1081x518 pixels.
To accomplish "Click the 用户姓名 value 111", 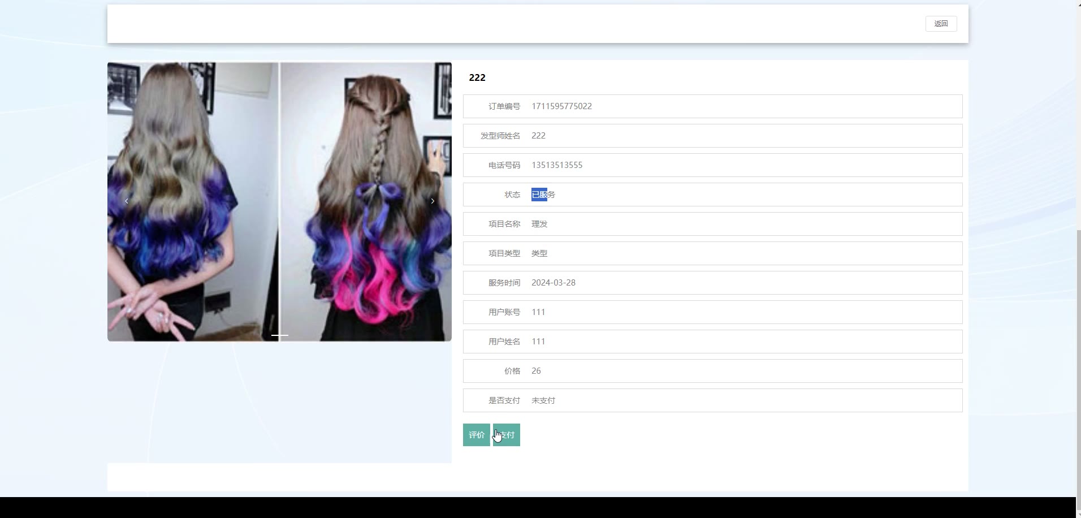I will 538,342.
